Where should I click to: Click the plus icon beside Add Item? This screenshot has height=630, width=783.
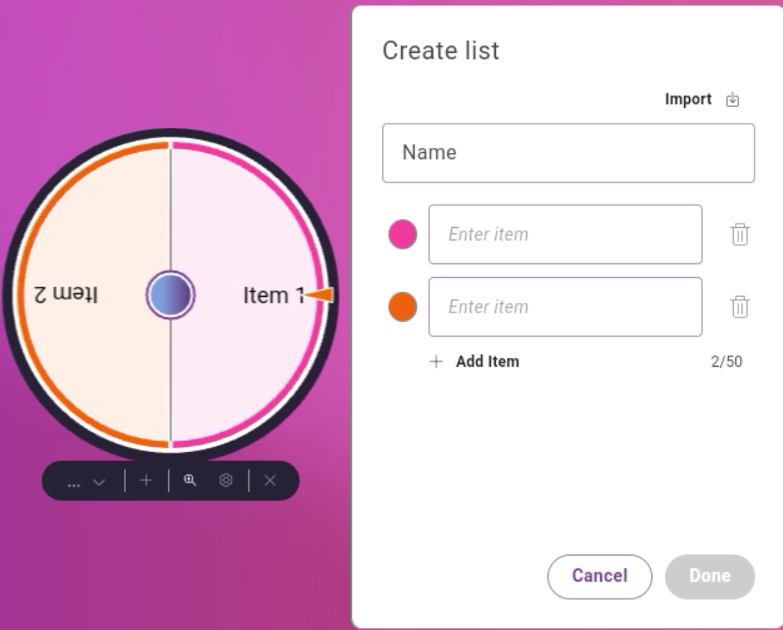click(x=437, y=361)
